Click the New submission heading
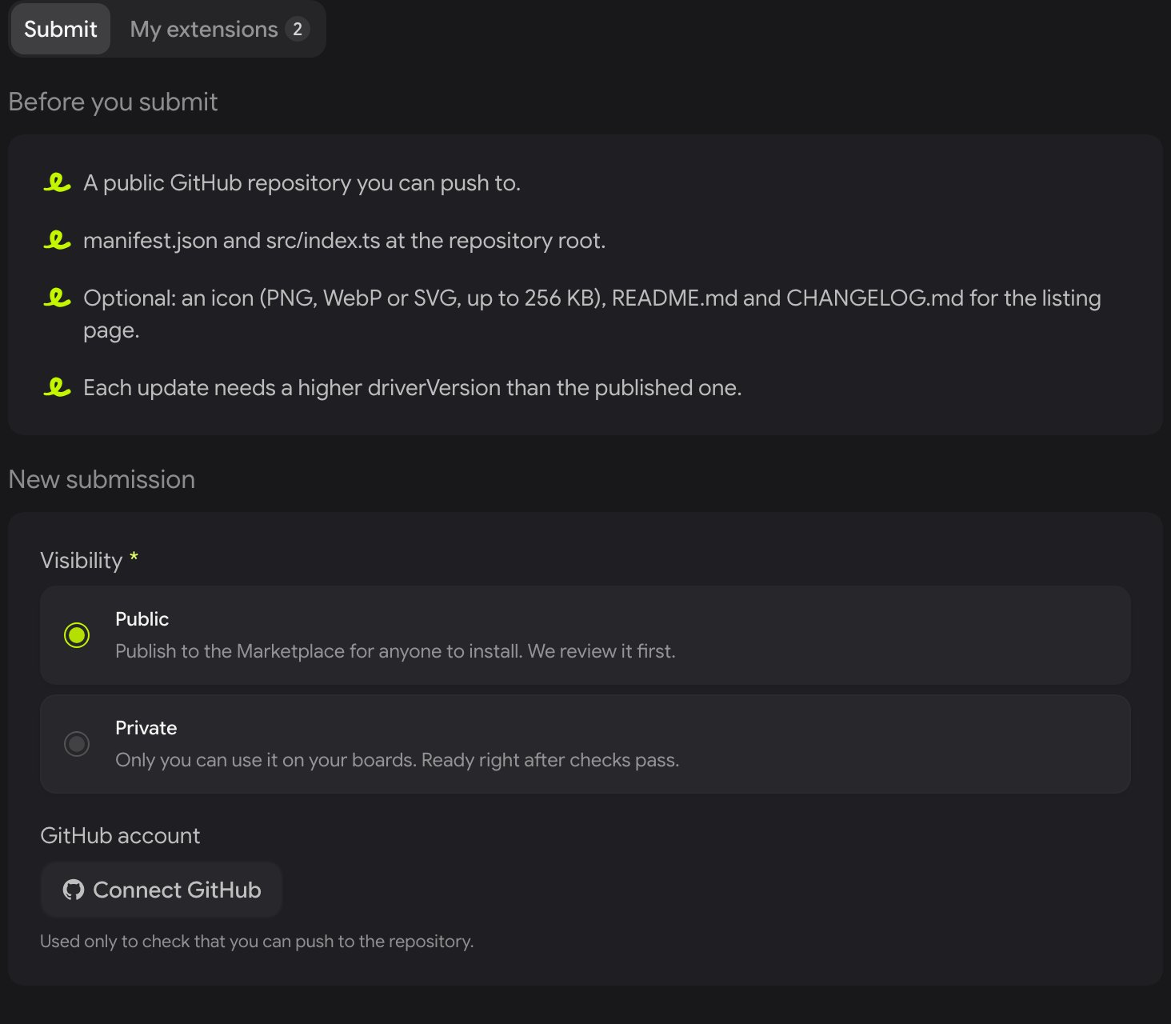The image size is (1171, 1024). coord(102,479)
